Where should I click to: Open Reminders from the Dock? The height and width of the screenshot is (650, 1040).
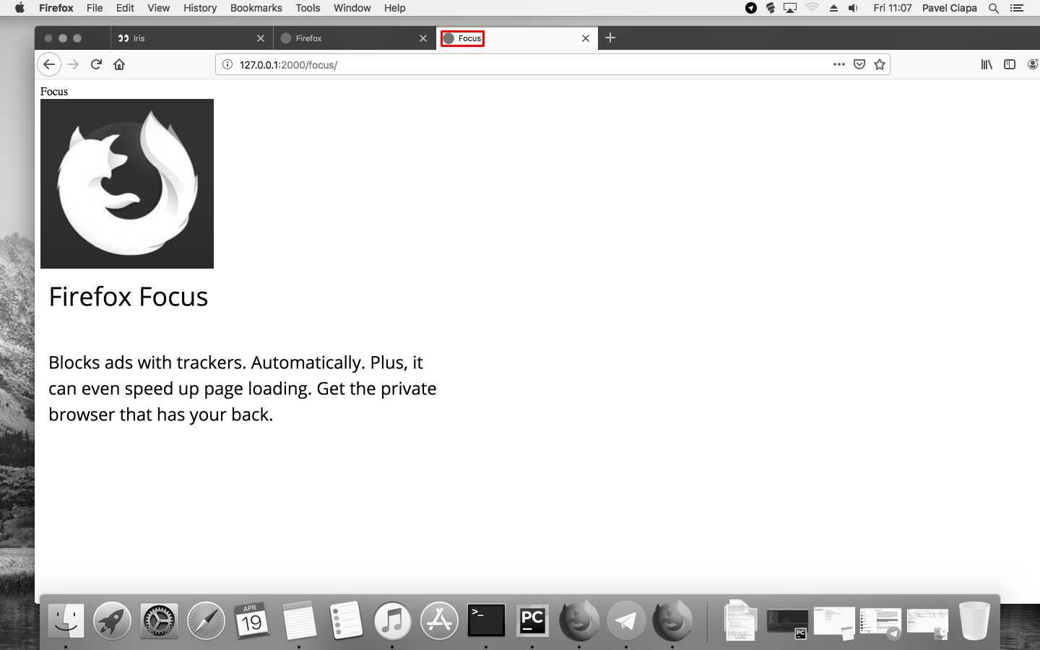pos(346,620)
